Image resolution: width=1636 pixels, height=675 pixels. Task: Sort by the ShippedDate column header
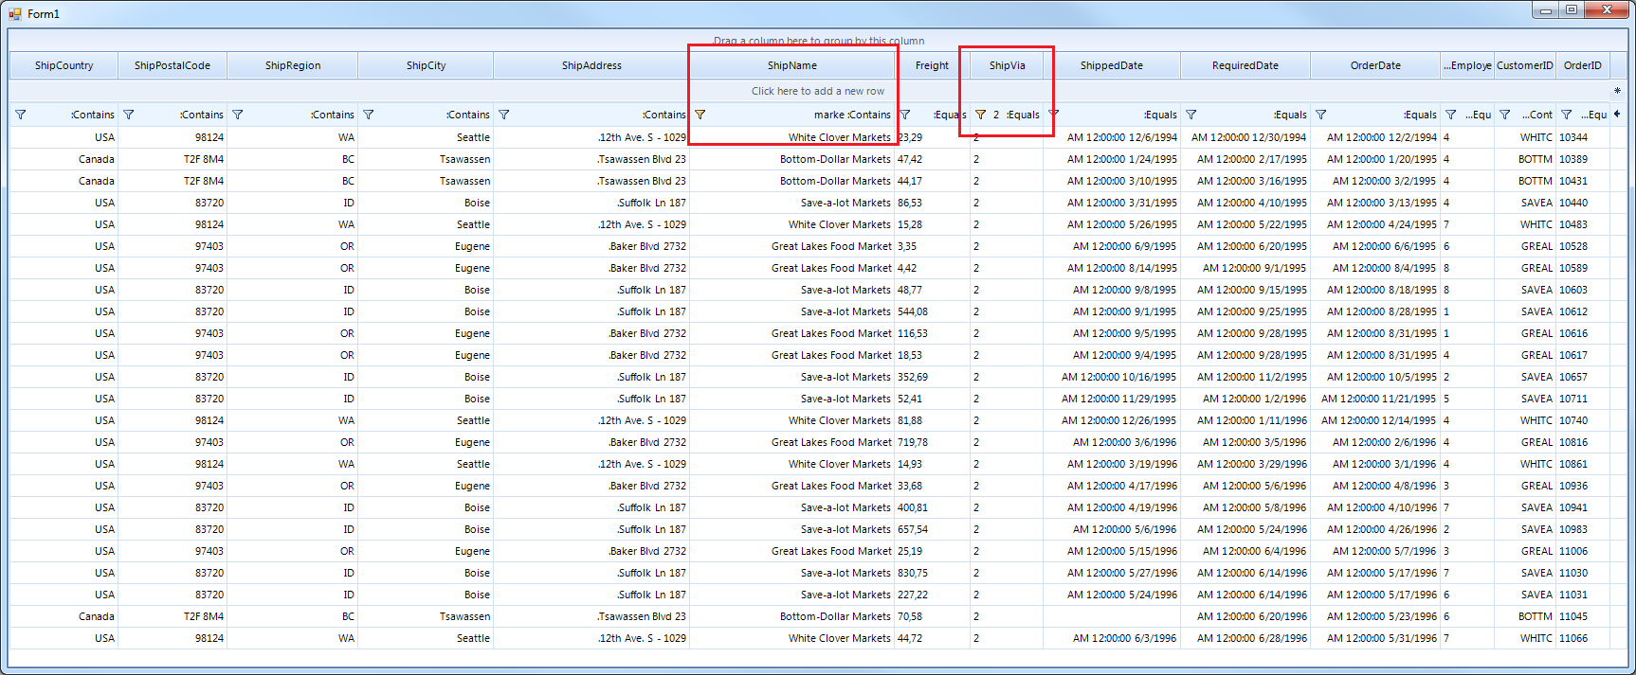coord(1112,65)
